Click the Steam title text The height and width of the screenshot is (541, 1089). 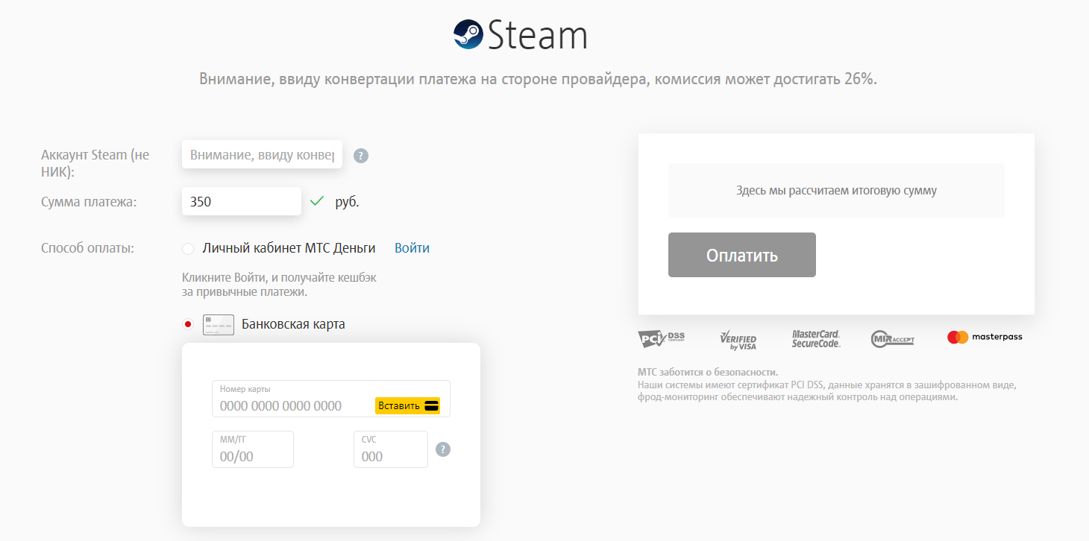[537, 34]
